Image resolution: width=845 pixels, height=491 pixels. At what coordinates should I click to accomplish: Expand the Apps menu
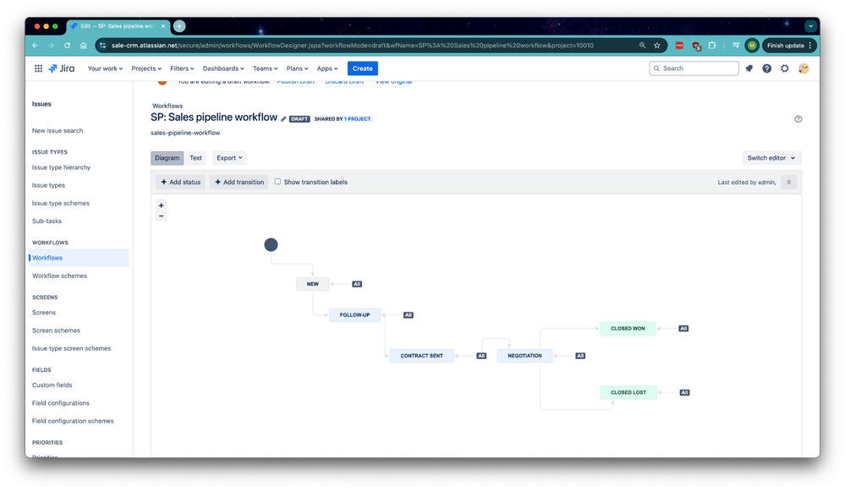[327, 68]
